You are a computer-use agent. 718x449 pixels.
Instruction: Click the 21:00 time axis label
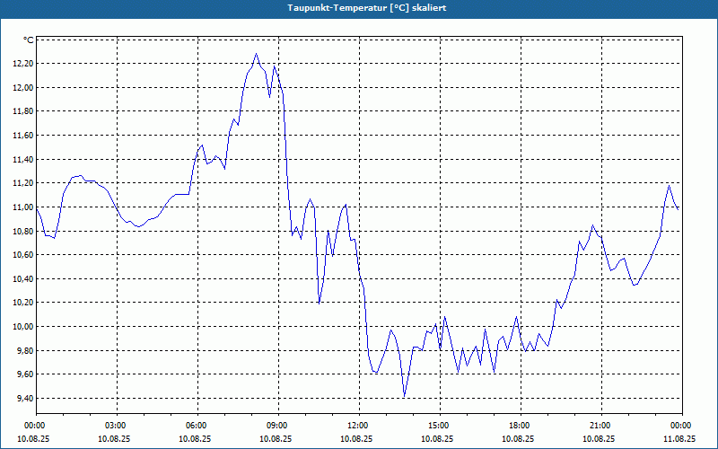click(600, 426)
